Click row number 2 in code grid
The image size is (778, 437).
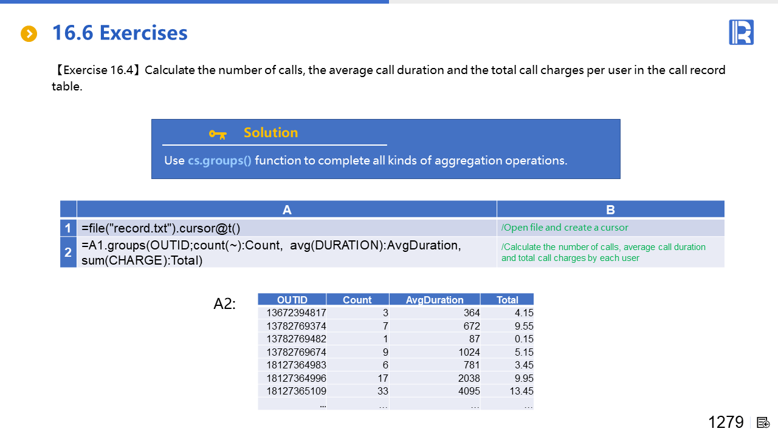[x=69, y=252]
